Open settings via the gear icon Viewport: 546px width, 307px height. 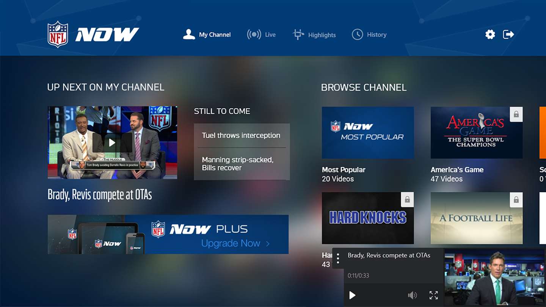(490, 34)
